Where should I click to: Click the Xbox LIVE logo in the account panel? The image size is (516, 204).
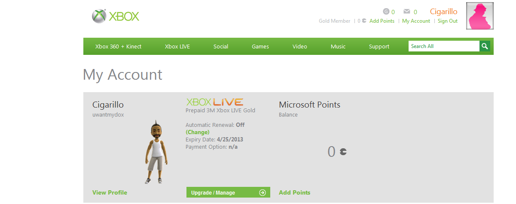[214, 102]
